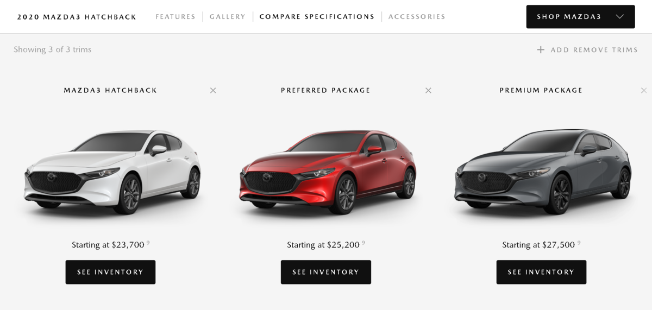
Task: Click the plus icon beside Add Remove Trims
Action: click(x=541, y=50)
